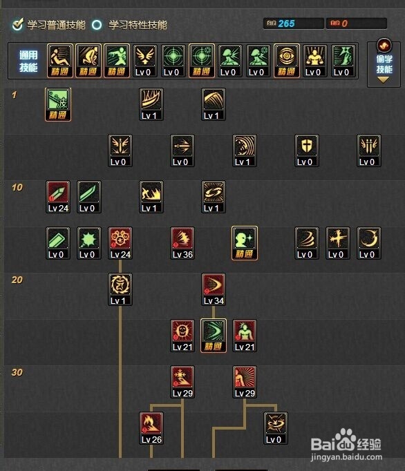Click the mastered green-head sparkle skill icon
This screenshot has height=471, width=405.
(x=245, y=243)
